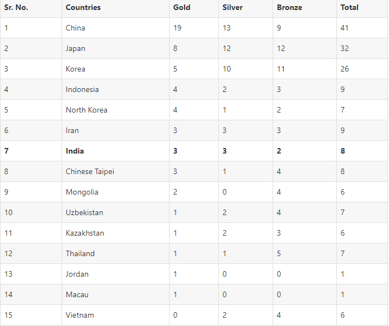Click the Uzbekistan country cell
Viewport: 389px width, 326px height.
(84, 212)
